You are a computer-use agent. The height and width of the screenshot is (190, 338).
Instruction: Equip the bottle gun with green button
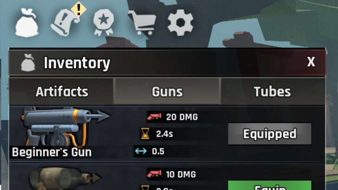270,185
